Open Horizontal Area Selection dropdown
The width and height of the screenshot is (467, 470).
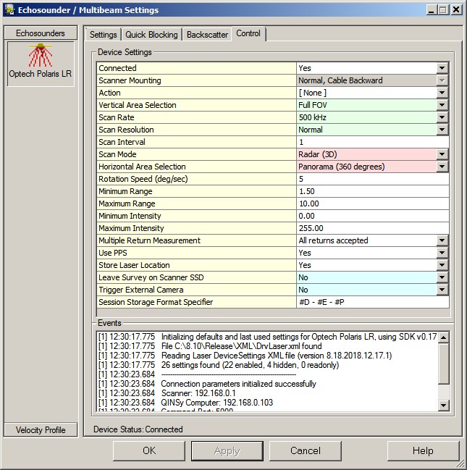tap(442, 167)
